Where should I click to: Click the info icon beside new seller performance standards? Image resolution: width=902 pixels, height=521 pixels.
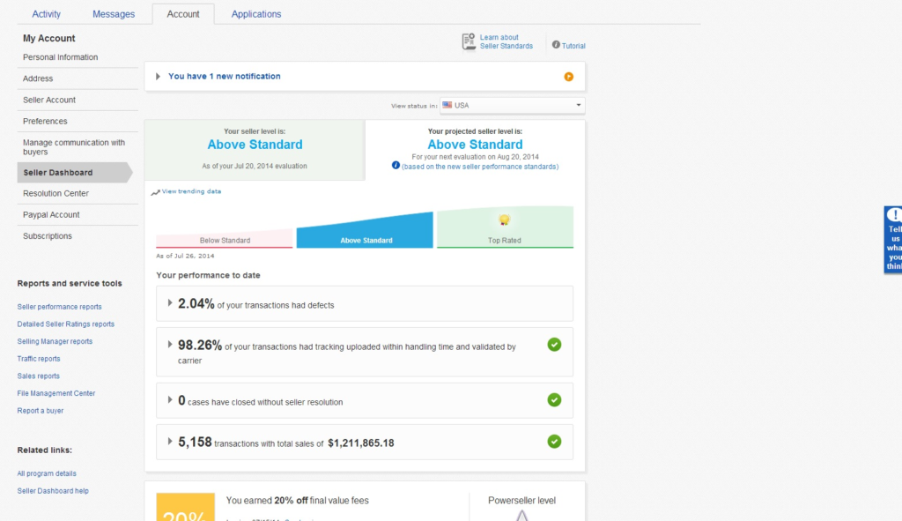point(396,165)
